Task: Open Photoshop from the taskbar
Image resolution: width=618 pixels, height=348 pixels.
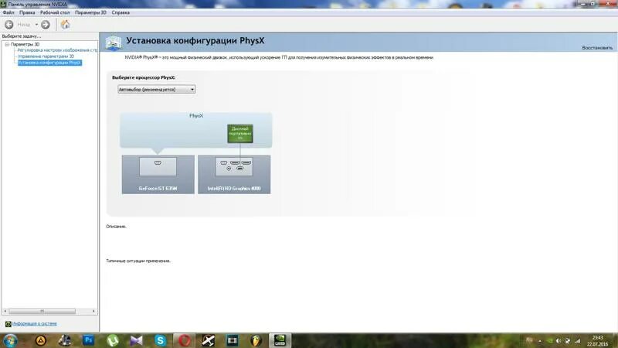Action: pyautogui.click(x=88, y=340)
